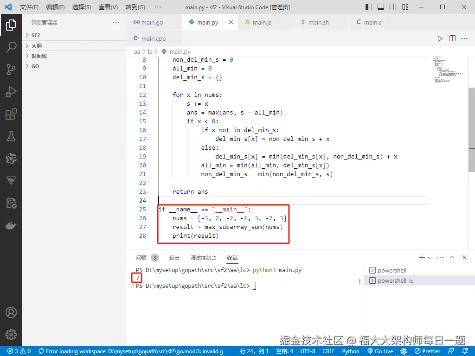Change line ending via CRLF item
The height and width of the screenshot is (356, 475).
[329, 351]
